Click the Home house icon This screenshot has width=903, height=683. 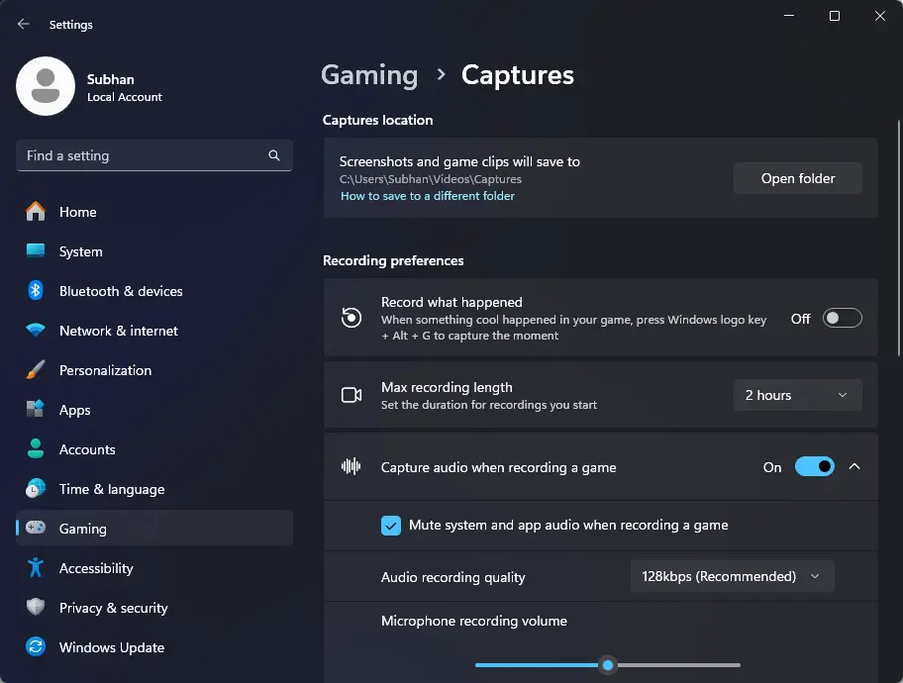coord(35,212)
